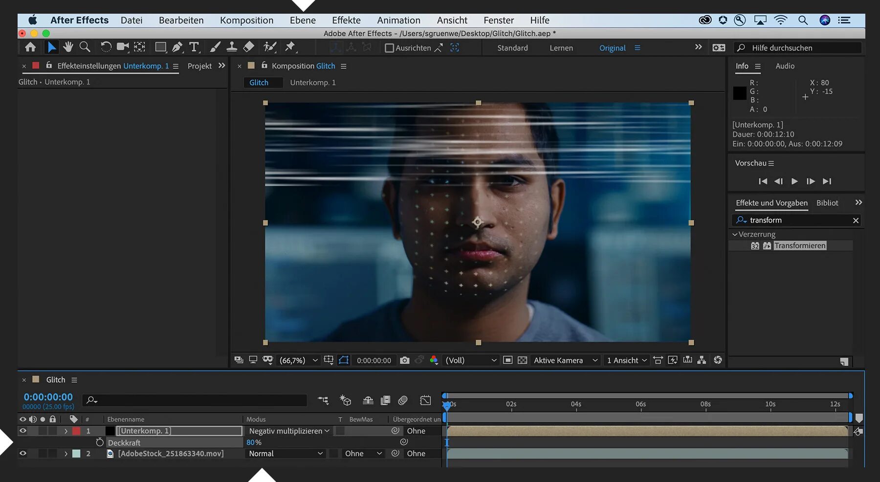Open the Negativ multiplizieren blend mode dropdown
This screenshot has height=482, width=880.
click(289, 431)
